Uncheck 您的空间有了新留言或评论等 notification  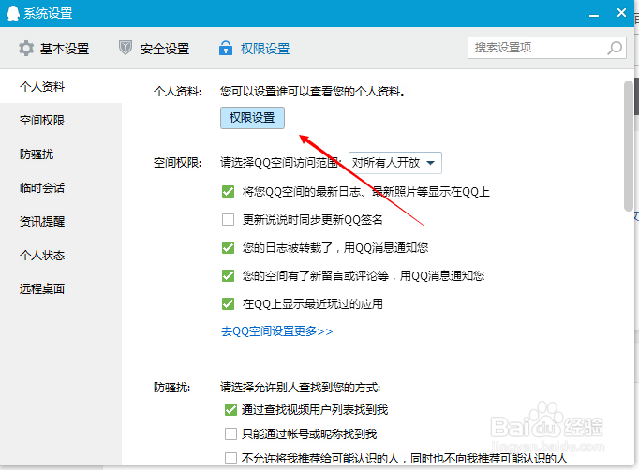coord(228,276)
